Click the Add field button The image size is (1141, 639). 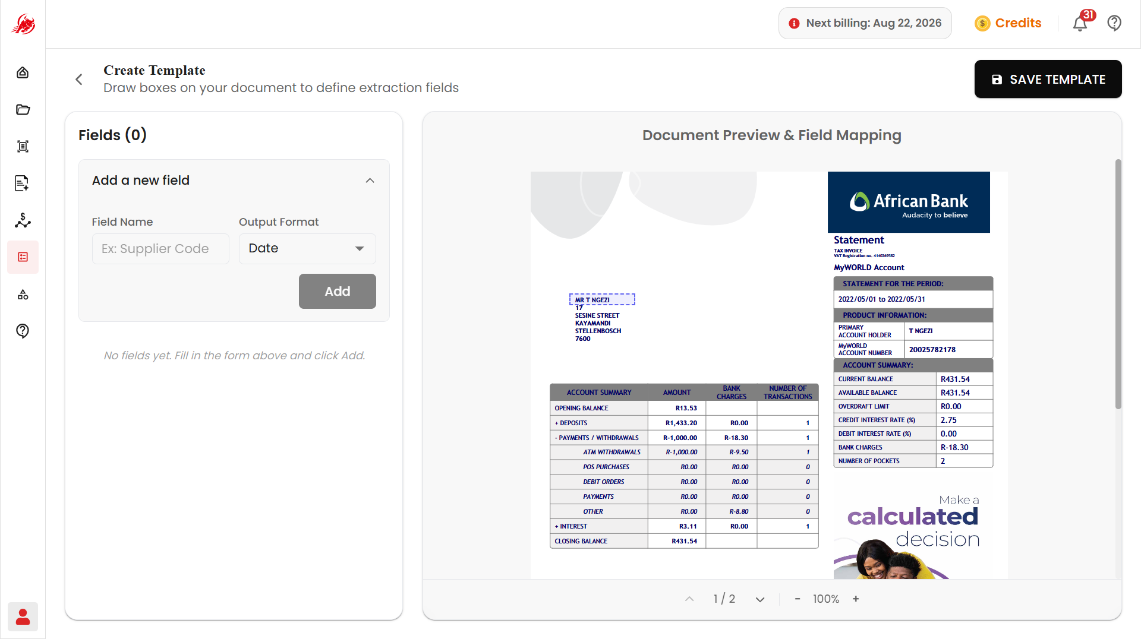tap(337, 291)
